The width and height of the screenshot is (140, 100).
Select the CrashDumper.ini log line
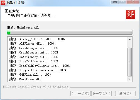[x=34, y=52]
